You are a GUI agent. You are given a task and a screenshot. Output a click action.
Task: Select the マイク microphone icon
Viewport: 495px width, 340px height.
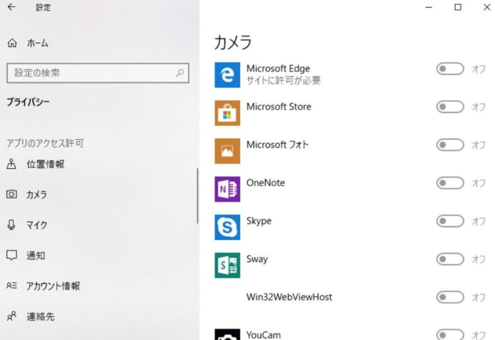pyautogui.click(x=11, y=224)
